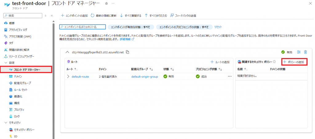This screenshot has width=315, height=139.
Task: Open エンドポイントが有効な状態 filter pill
Action: point(131,27)
